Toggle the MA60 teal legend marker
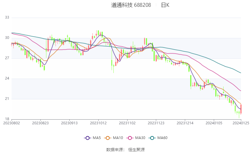 click(x=152, y=138)
